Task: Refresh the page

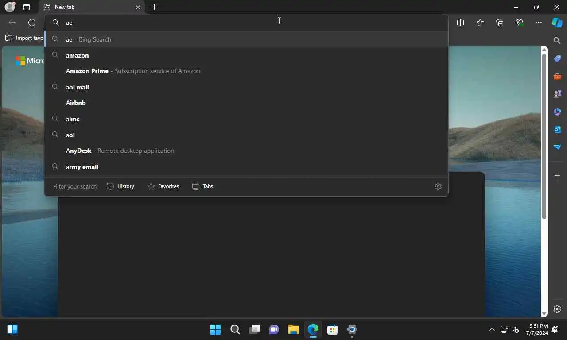Action: (x=32, y=23)
